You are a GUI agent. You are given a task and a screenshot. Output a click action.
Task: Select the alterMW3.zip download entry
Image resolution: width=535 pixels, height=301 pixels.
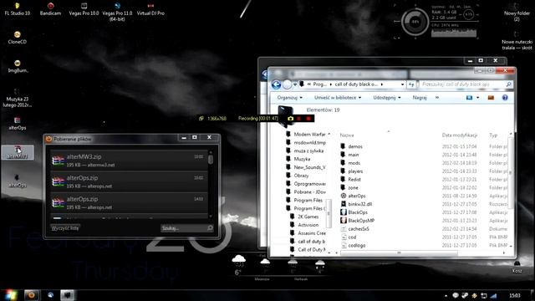[128, 161]
